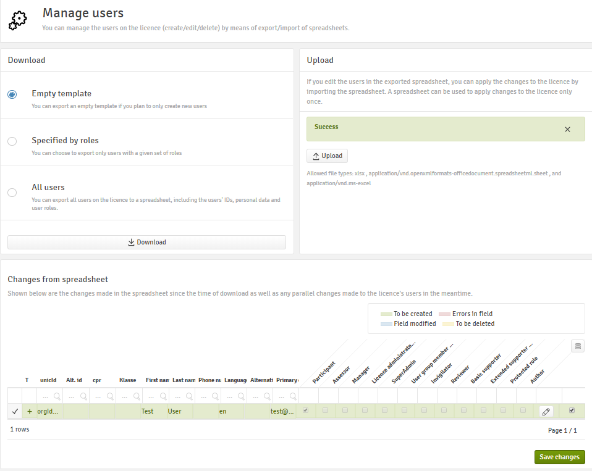
Task: Open the hamburger column menu above the table
Action: pyautogui.click(x=578, y=346)
